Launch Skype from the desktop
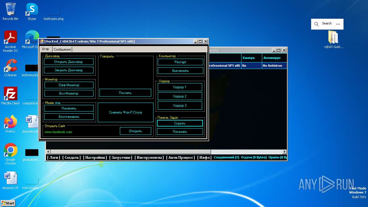The width and height of the screenshot is (368, 207). (x=32, y=11)
